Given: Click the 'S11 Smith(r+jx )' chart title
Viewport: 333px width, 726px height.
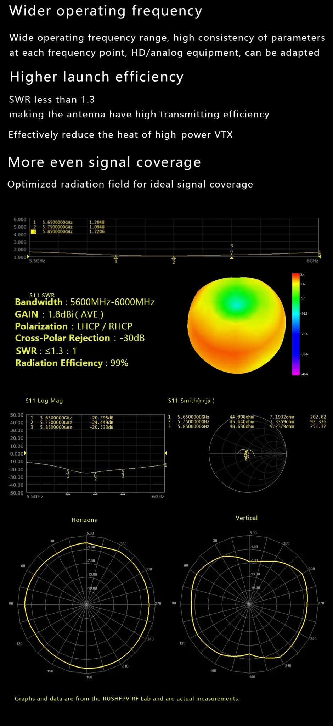Looking at the screenshot, I should pos(191,401).
